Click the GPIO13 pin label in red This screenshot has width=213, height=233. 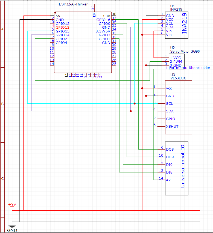point(62,28)
